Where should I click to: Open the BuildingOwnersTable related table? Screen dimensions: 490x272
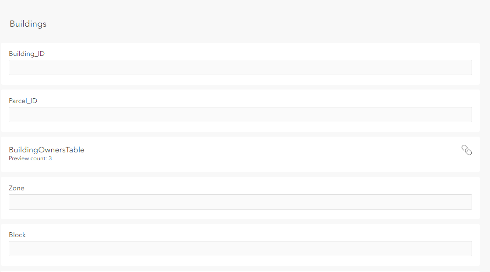[46, 150]
